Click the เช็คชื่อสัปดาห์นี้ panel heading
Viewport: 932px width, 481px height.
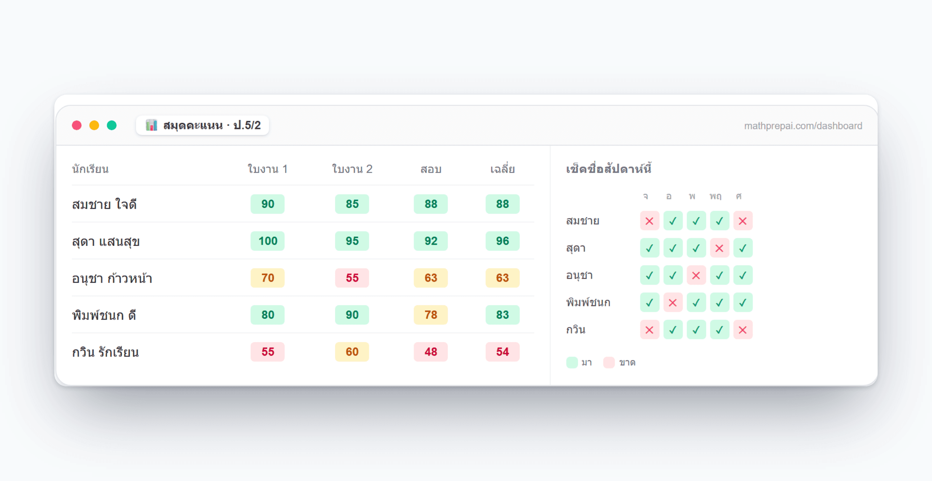609,169
